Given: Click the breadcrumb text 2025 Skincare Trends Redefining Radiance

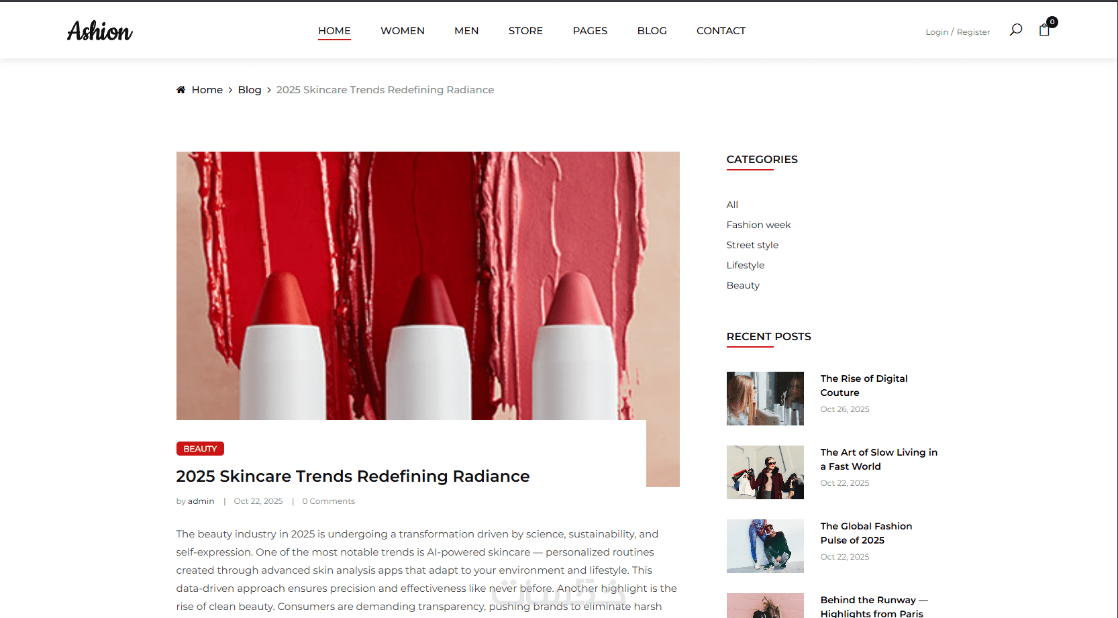Looking at the screenshot, I should (385, 90).
